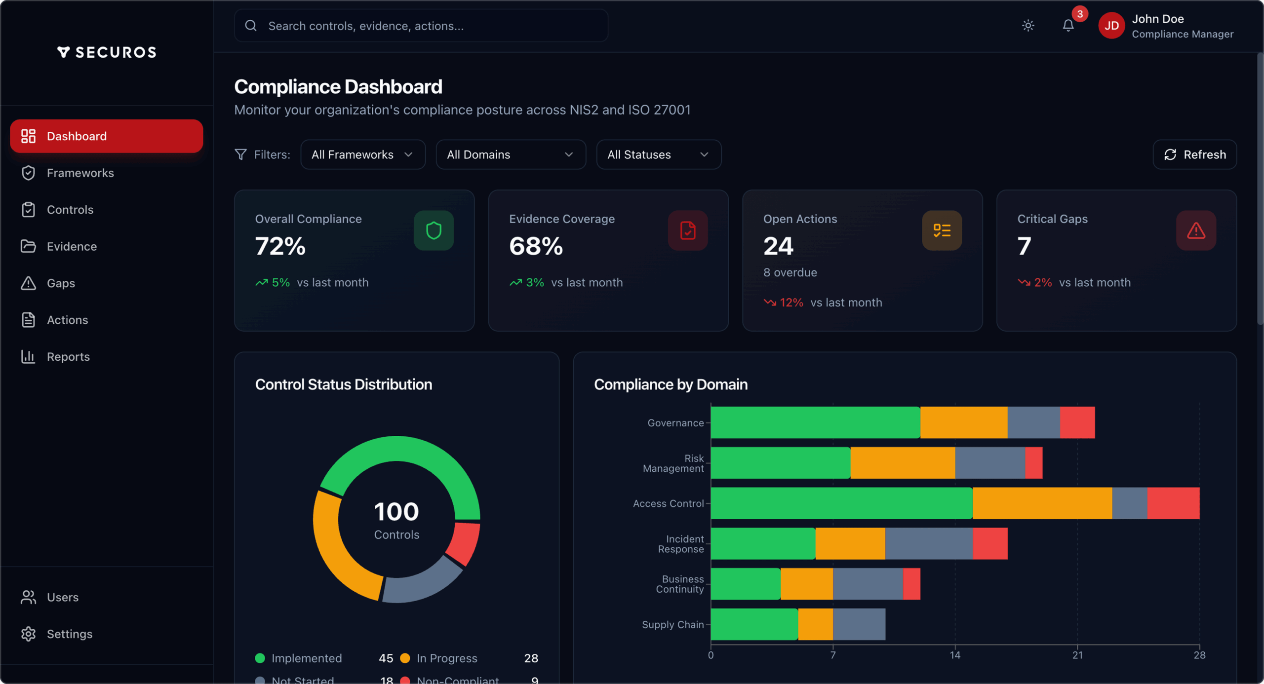Image resolution: width=1264 pixels, height=684 pixels.
Task: Open the All Domains dropdown
Action: pos(511,154)
